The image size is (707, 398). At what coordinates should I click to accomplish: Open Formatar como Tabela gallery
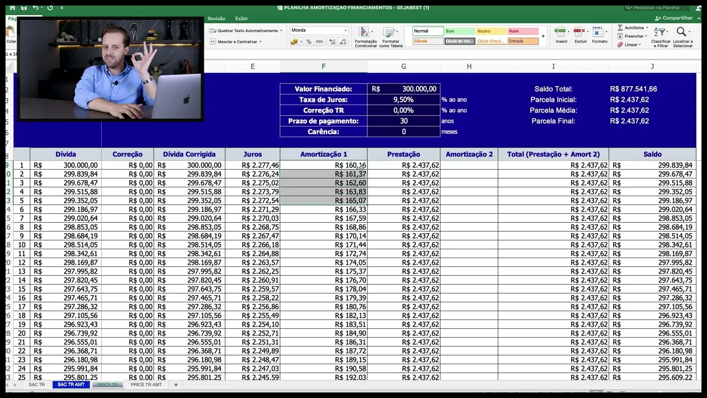(391, 36)
